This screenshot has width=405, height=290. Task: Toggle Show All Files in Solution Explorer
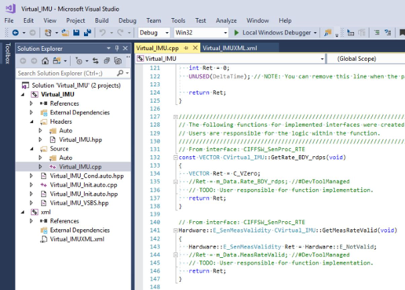click(118, 61)
